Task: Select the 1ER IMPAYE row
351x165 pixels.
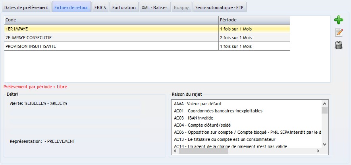Action: (x=111, y=29)
